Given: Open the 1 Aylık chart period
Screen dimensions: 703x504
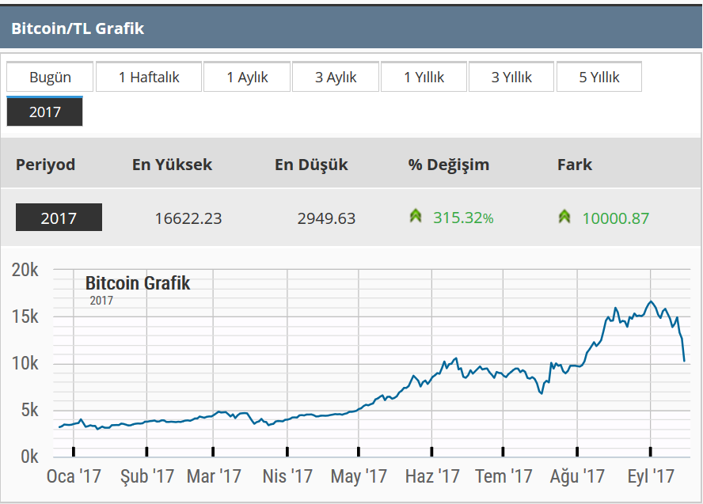Looking at the screenshot, I should tap(246, 77).
